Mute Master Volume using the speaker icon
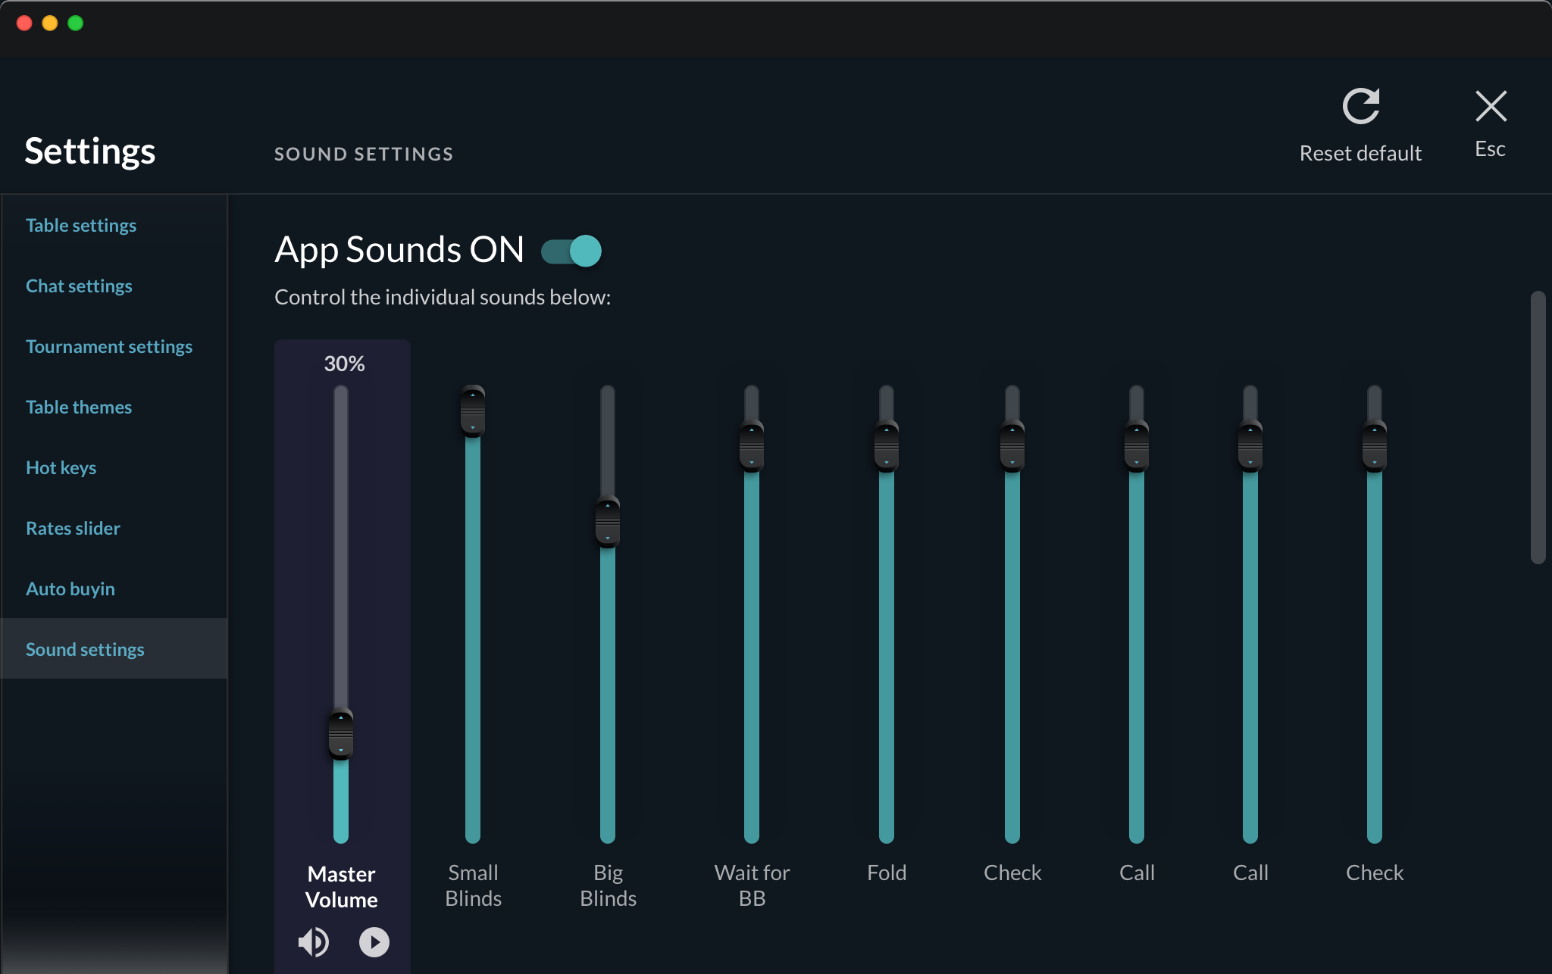Image resolution: width=1552 pixels, height=974 pixels. 314,942
